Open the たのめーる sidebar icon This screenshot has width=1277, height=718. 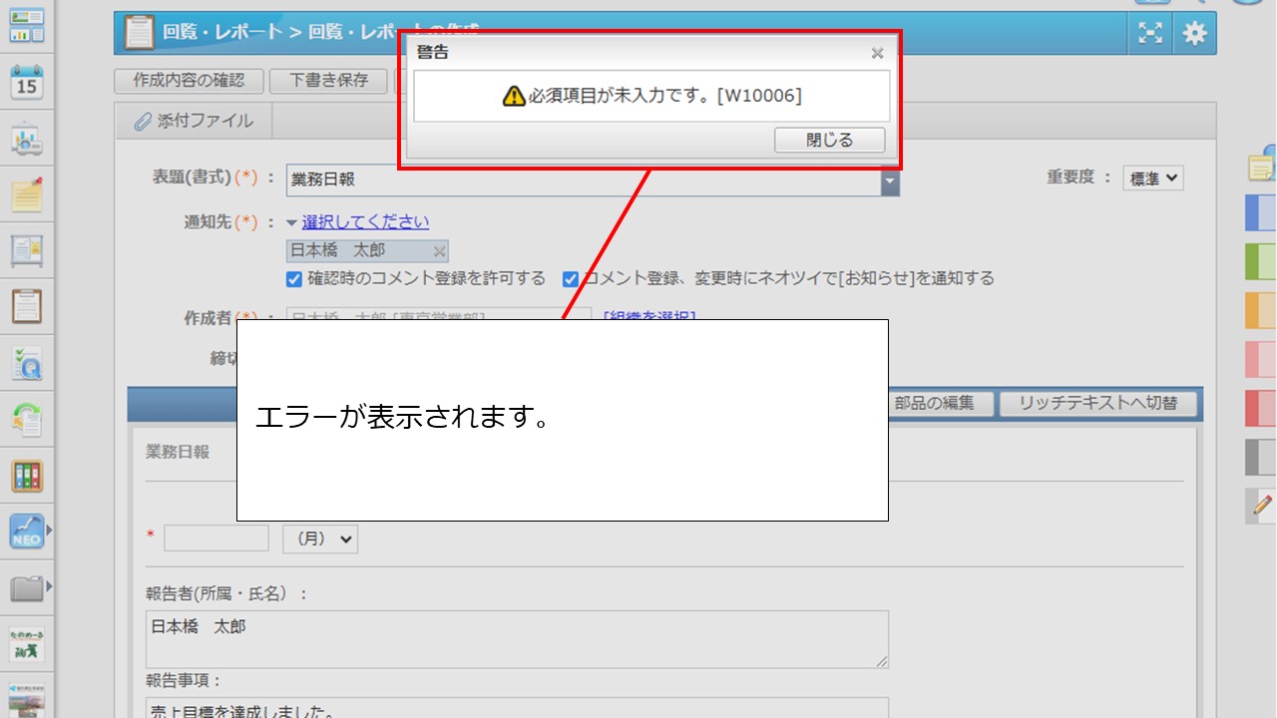27,644
